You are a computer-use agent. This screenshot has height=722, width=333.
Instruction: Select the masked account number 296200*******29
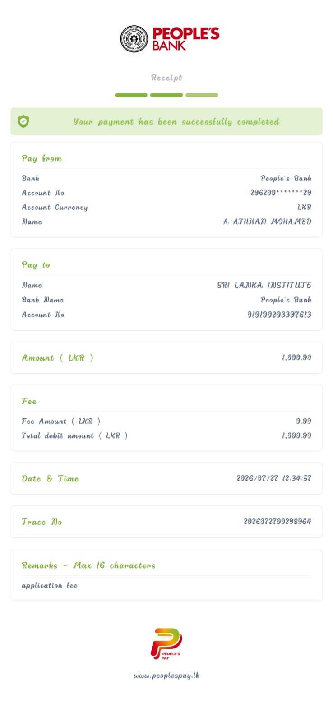click(281, 193)
